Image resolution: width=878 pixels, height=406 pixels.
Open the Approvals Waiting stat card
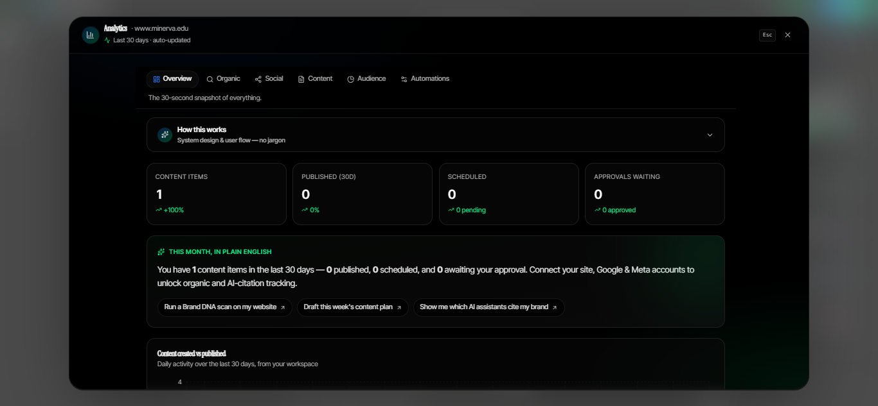coord(655,194)
